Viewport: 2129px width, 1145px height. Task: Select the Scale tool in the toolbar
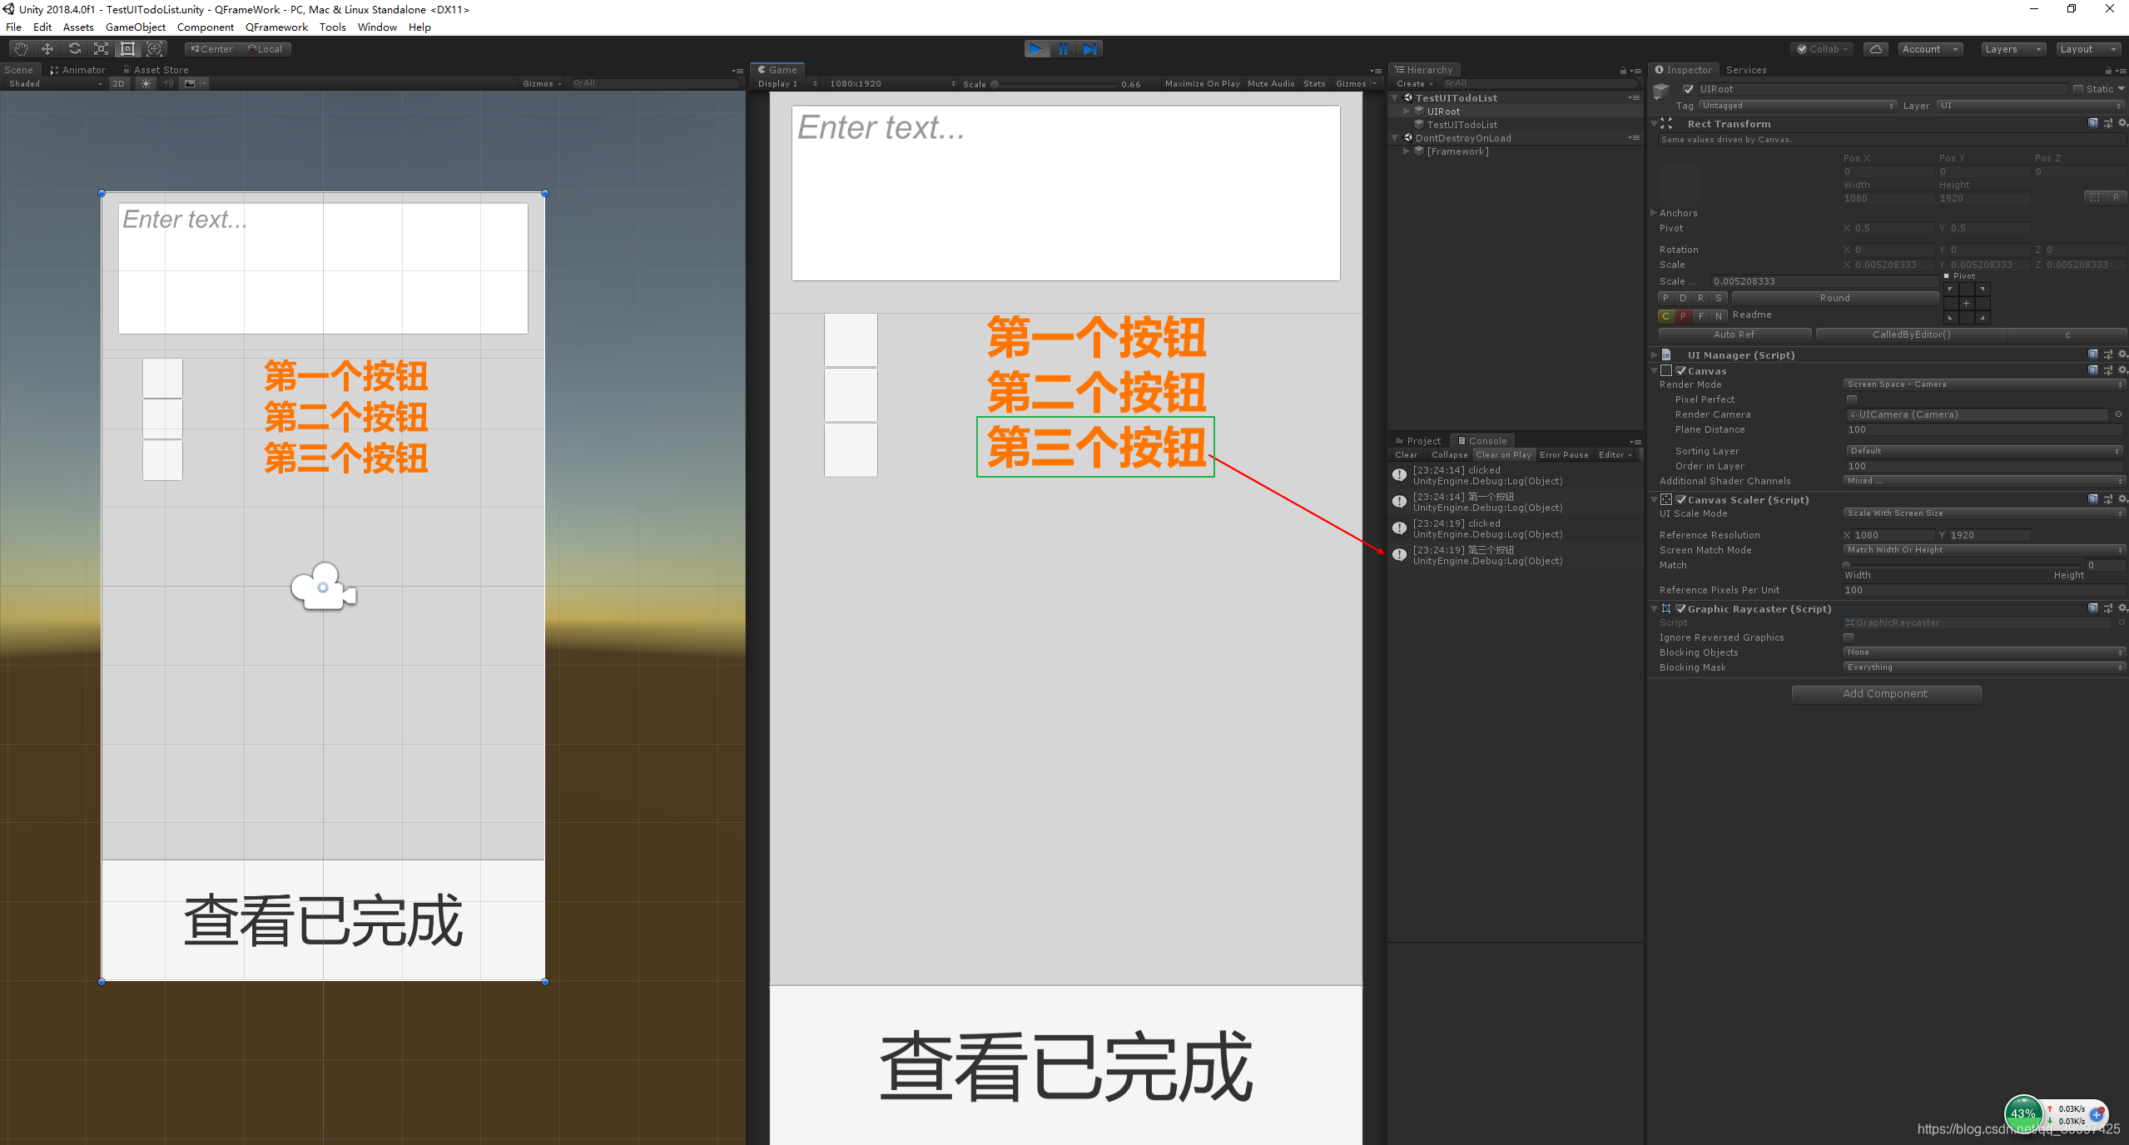coord(101,48)
